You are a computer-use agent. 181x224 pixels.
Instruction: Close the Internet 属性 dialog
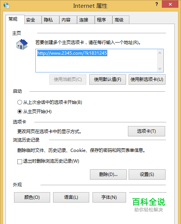click(x=170, y=4)
